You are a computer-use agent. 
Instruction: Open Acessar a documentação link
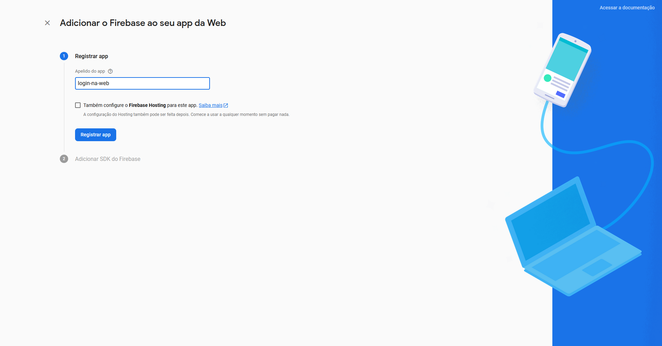(627, 8)
